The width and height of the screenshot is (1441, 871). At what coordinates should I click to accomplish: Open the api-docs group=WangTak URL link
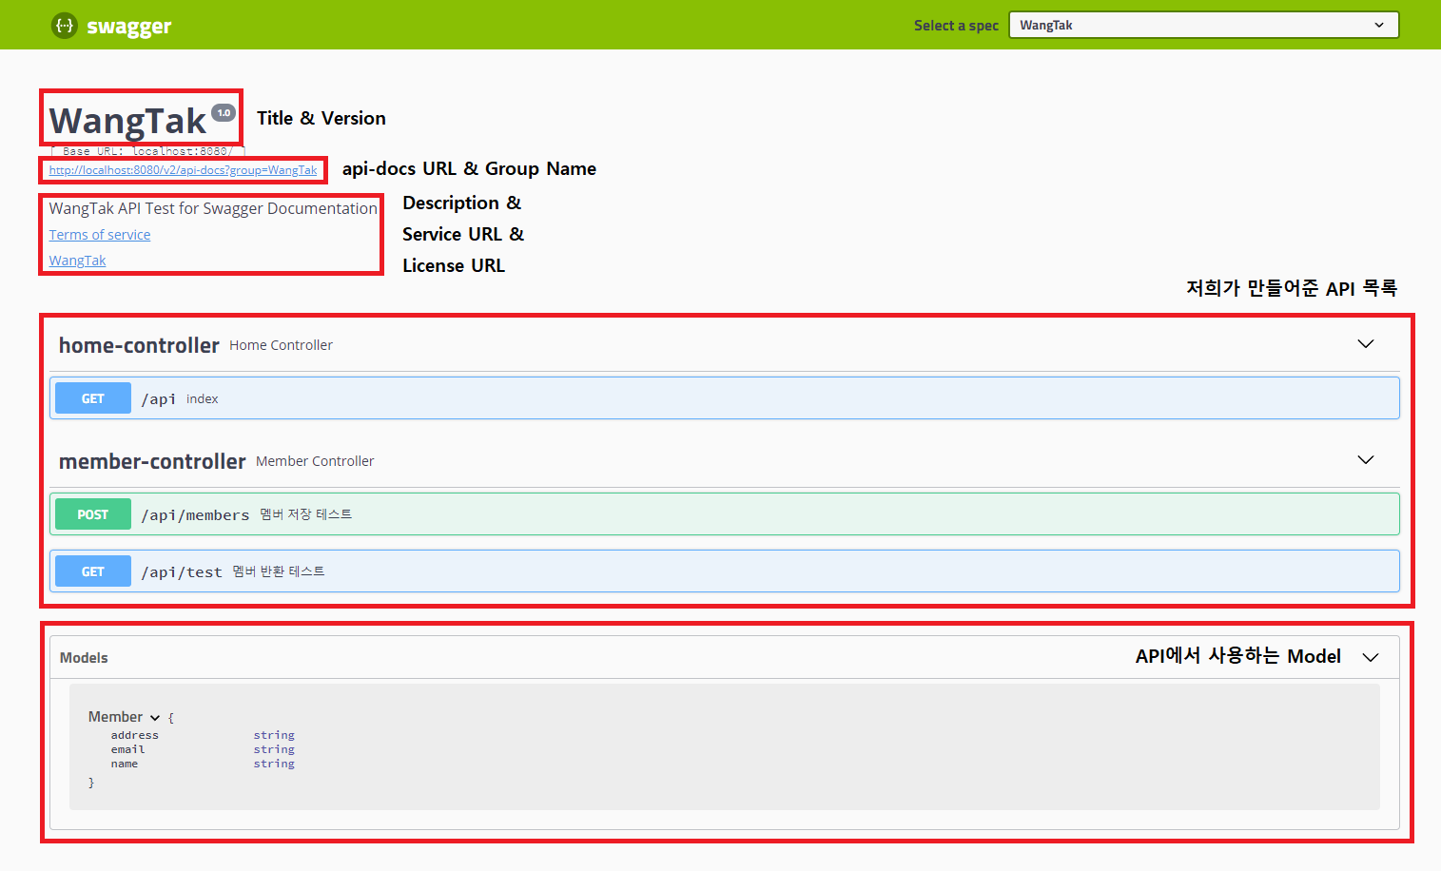point(184,170)
